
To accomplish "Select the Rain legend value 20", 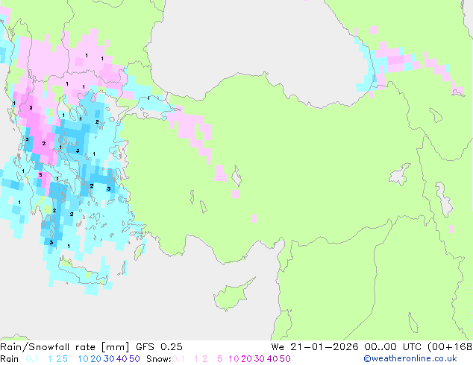I will point(95,359).
